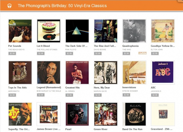The height and width of the screenshot is (132, 183).
Task: Open the Green River title link
Action: pyautogui.click(x=101, y=129)
